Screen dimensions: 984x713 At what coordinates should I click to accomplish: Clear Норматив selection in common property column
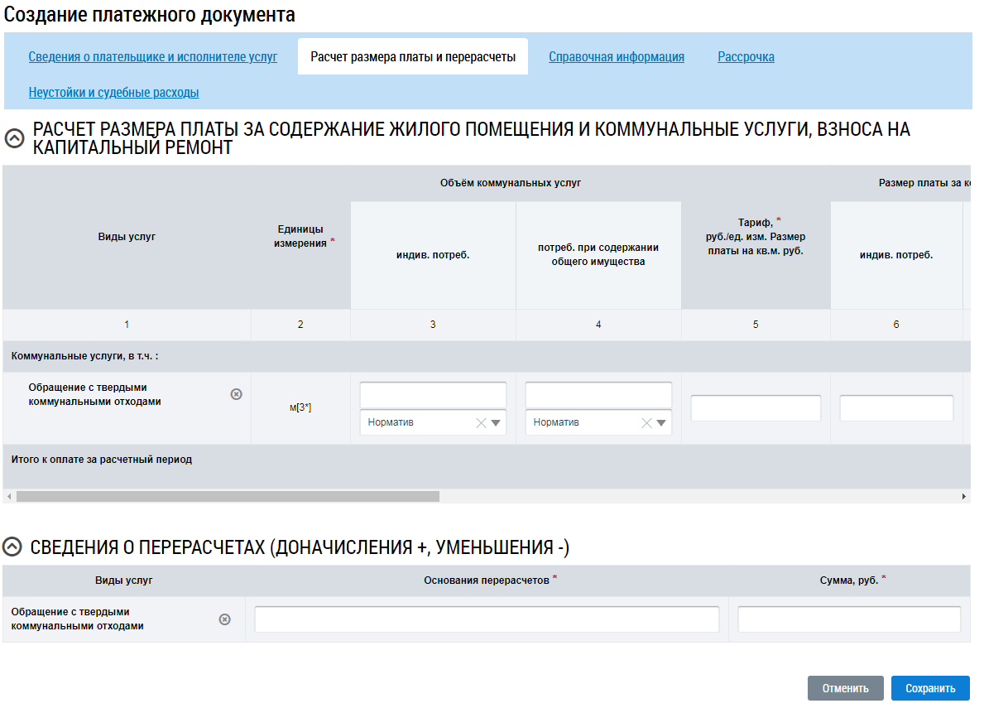(x=646, y=423)
